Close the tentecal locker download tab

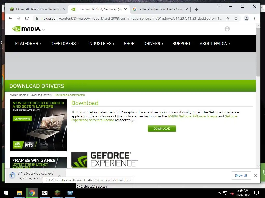point(187,9)
